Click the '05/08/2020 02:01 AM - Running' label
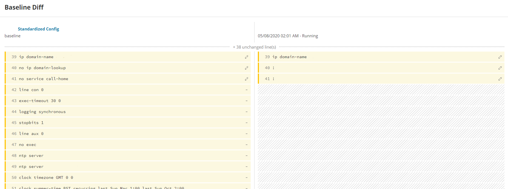This screenshot has width=508, height=189. point(288,36)
